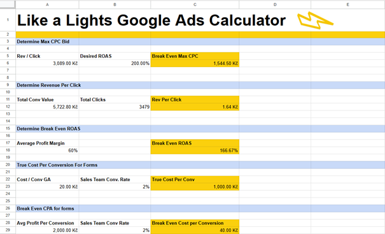Click the 'Cost / Conv GA' label
The width and height of the screenshot is (385, 234).
pos(34,179)
